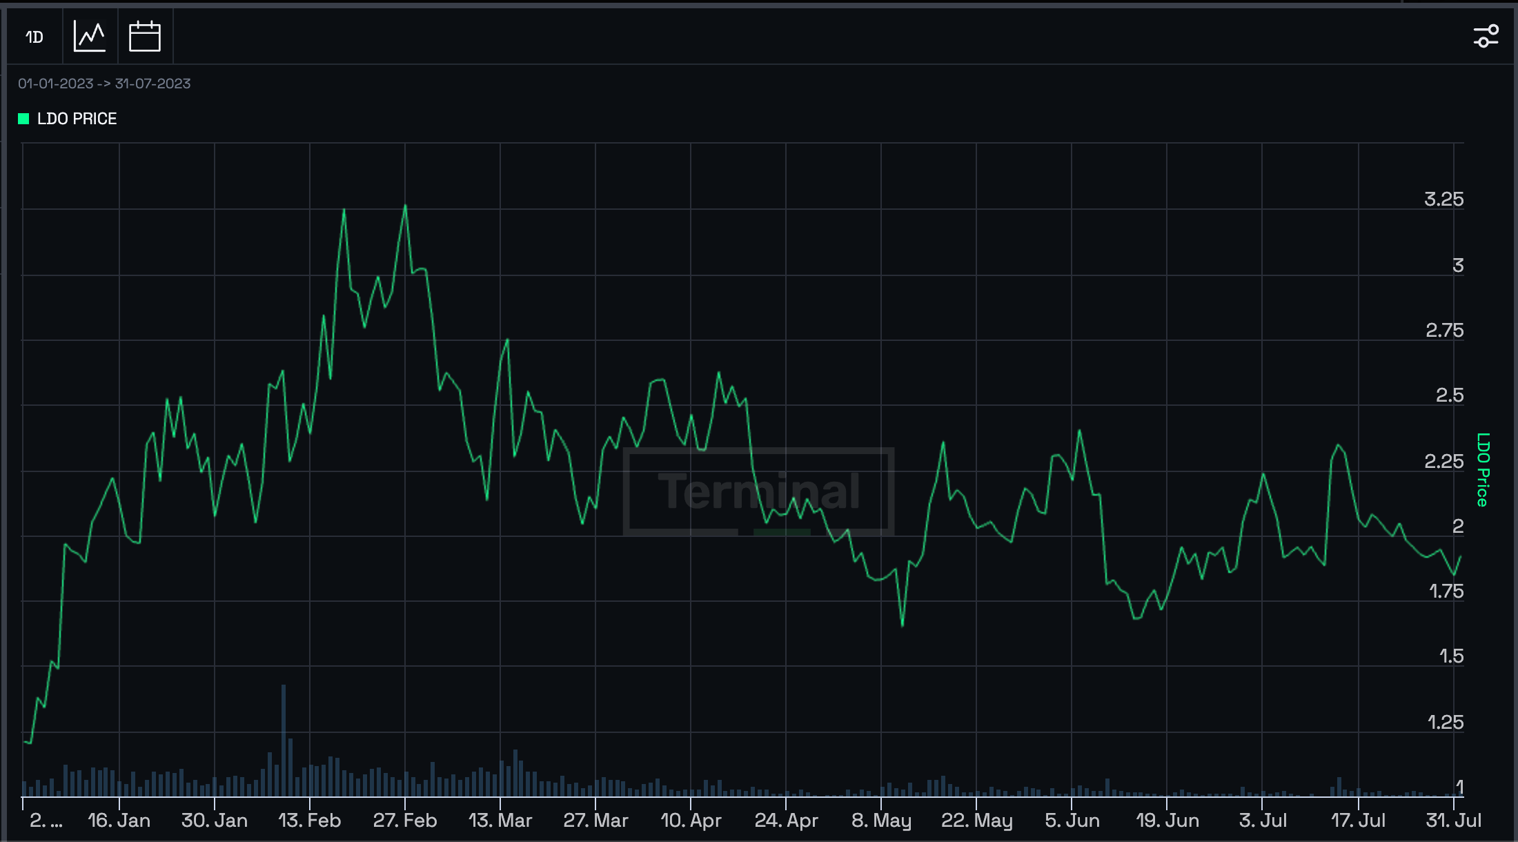Click the 8. May axis label

click(x=881, y=821)
